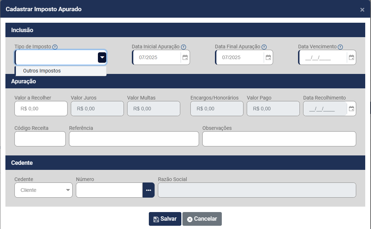Focus the Código Receita field
Image resolution: width=371 pixels, height=229 pixels.
coord(40,139)
